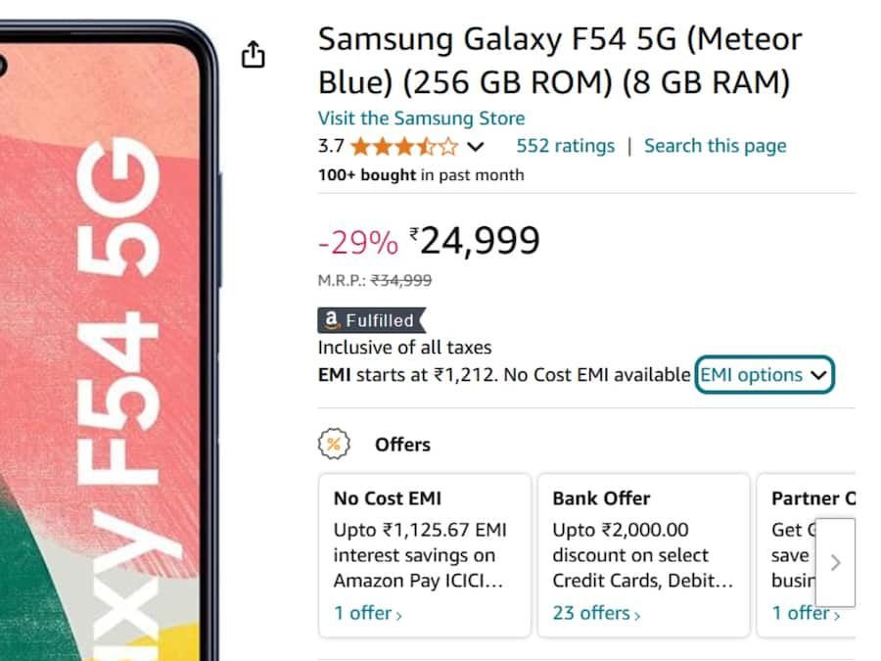The height and width of the screenshot is (661, 881).
Task: View the 23 offers for Bank Offer
Action: click(x=591, y=613)
